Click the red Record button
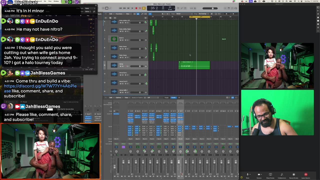The image size is (320, 180). point(136,8)
